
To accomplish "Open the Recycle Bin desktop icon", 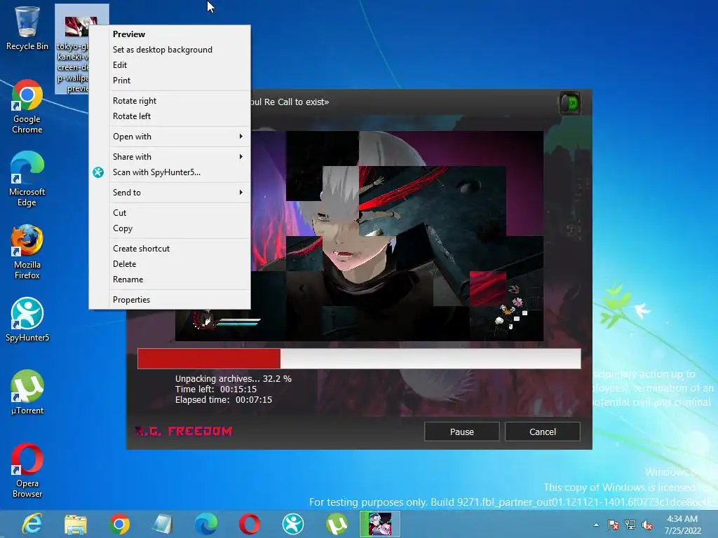I will (x=27, y=28).
